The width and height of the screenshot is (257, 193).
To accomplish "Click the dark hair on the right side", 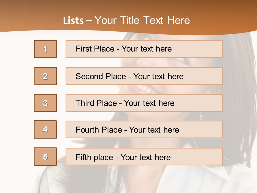I will [x=241, y=94].
